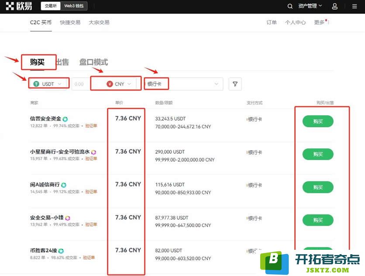365x276 pixels.
Task: Click the red CNY yuan currency icon
Action: tap(110, 84)
